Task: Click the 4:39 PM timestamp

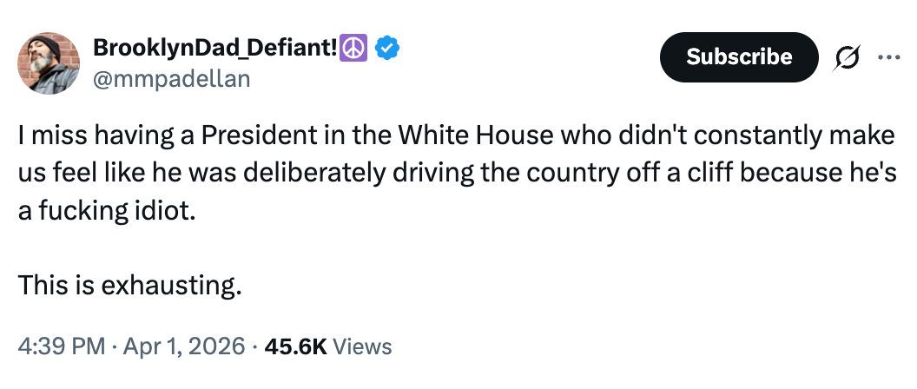Action: click(59, 346)
